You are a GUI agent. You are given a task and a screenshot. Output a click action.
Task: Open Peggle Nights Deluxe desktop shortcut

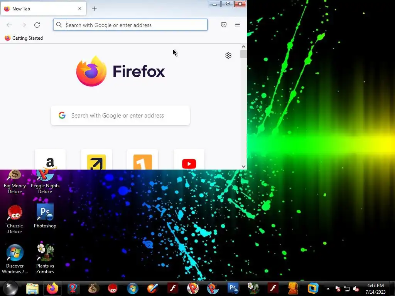click(x=45, y=182)
